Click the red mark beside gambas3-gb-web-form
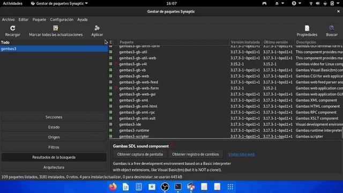The image size is (343, 193). coord(116,88)
